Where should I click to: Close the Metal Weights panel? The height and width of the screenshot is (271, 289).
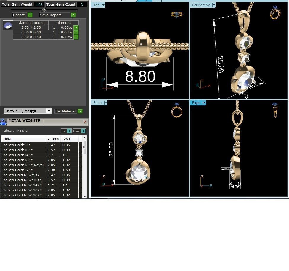(x=85, y=122)
